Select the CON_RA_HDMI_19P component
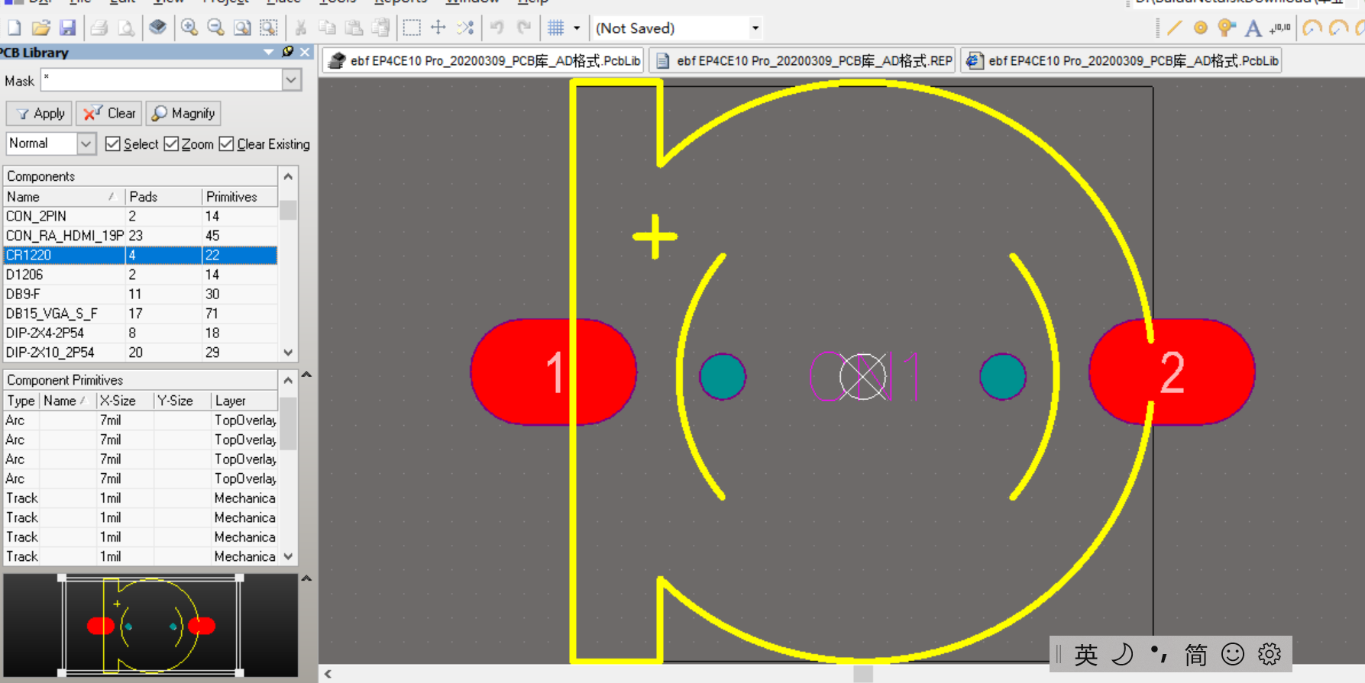Image resolution: width=1365 pixels, height=683 pixels. [141, 235]
